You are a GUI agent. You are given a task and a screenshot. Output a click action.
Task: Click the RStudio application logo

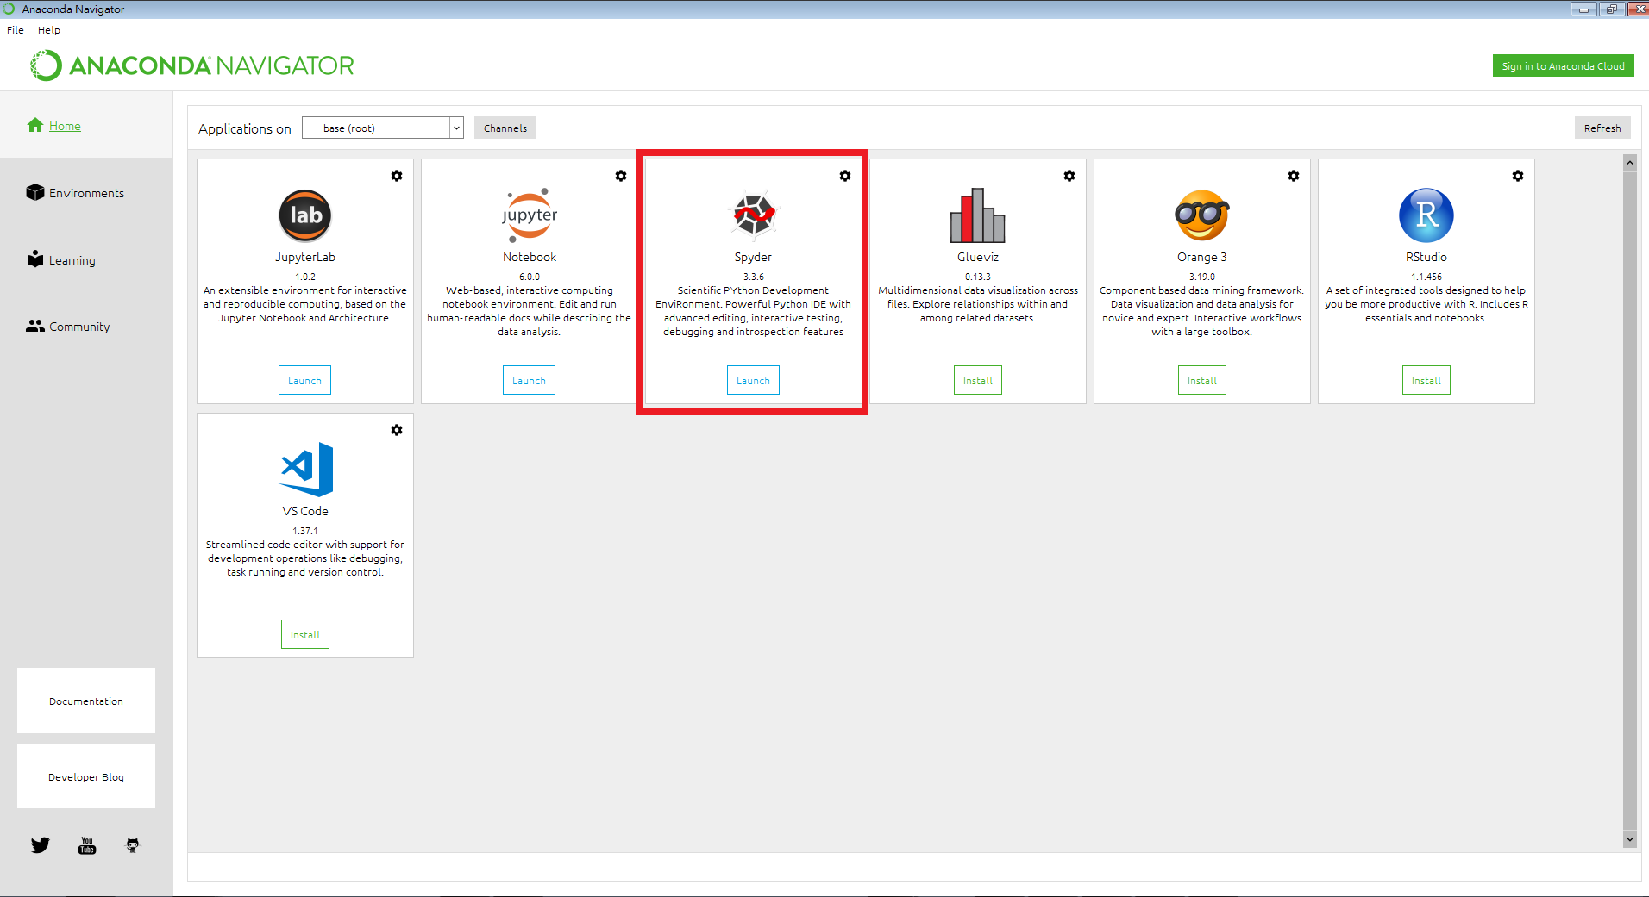click(1426, 215)
